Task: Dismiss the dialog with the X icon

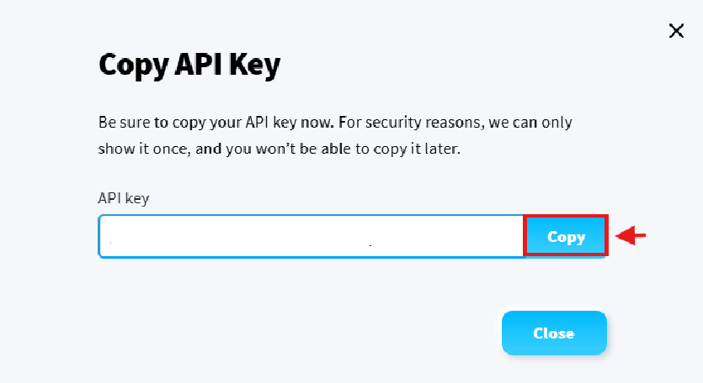Action: tap(675, 31)
